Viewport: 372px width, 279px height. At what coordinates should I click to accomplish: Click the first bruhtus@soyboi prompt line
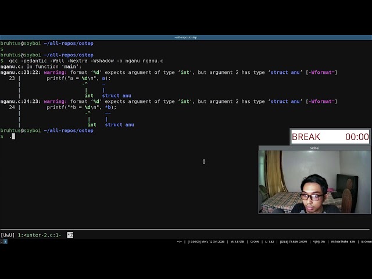[46, 44]
